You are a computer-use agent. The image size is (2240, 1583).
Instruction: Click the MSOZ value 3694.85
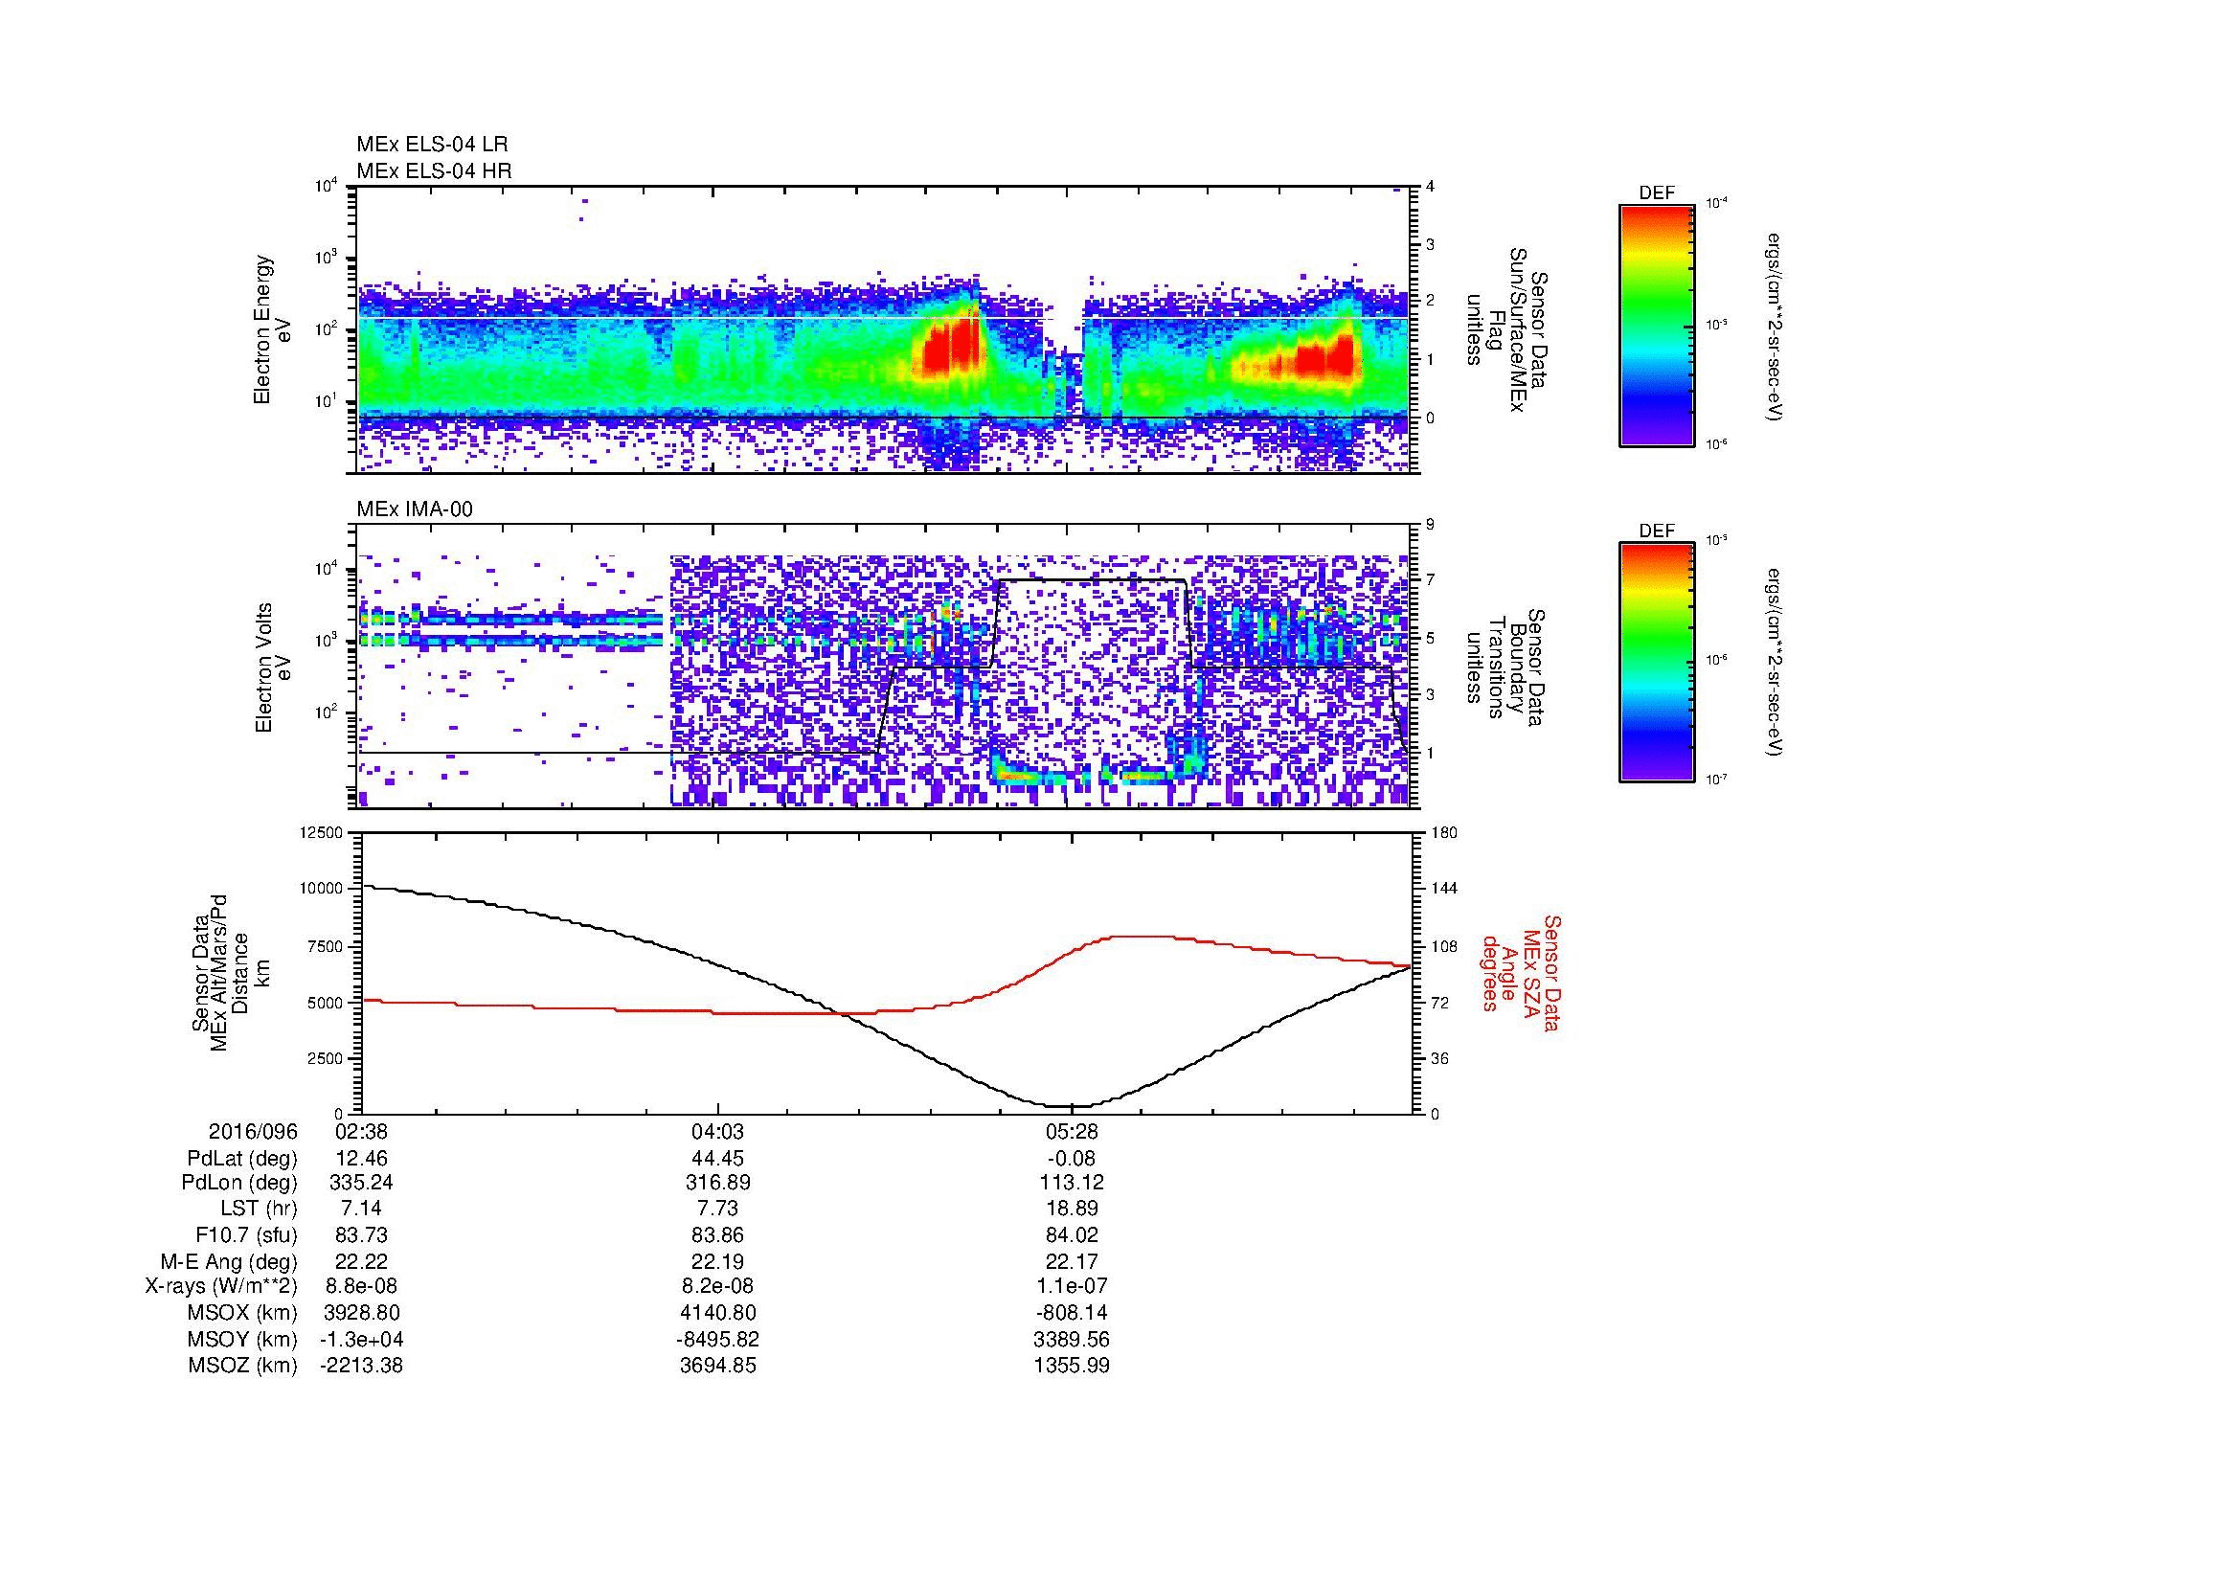point(717,1366)
